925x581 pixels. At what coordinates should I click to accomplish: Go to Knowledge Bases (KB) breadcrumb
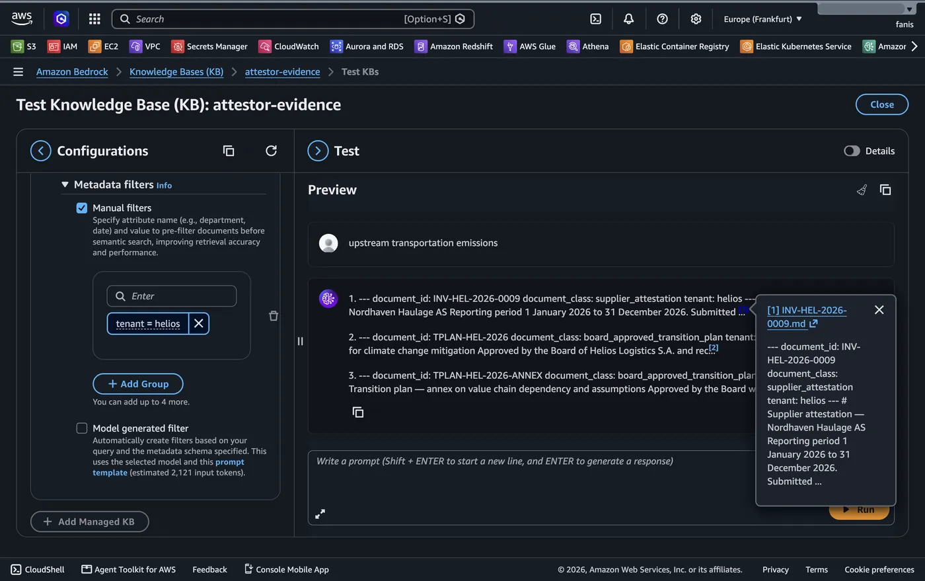(x=176, y=71)
